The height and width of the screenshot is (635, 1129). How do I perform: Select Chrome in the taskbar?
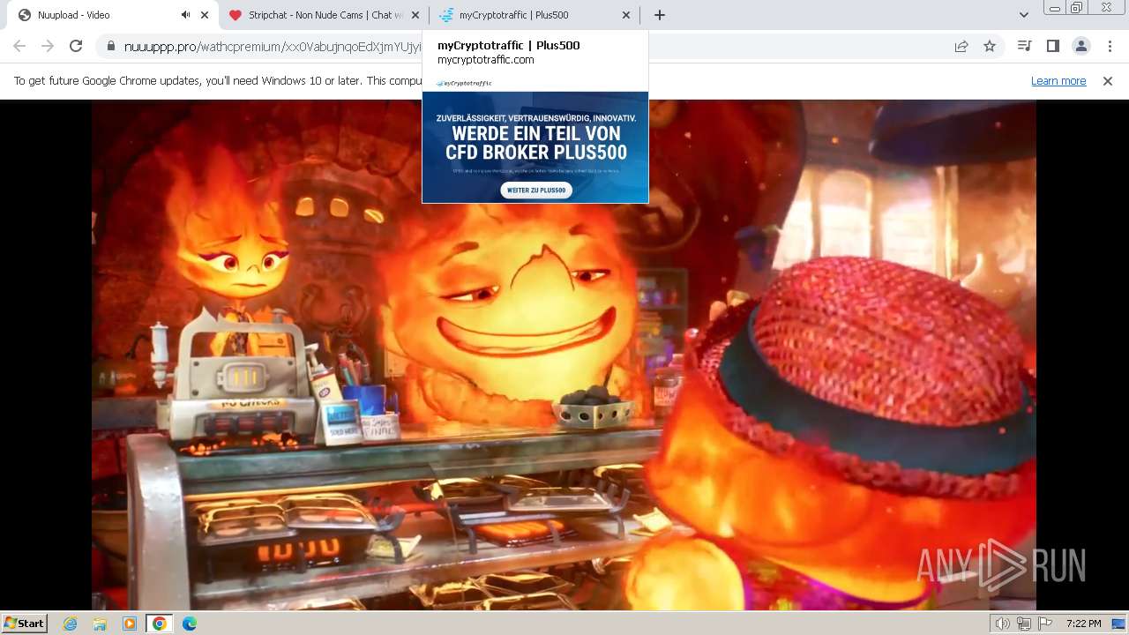tap(159, 624)
